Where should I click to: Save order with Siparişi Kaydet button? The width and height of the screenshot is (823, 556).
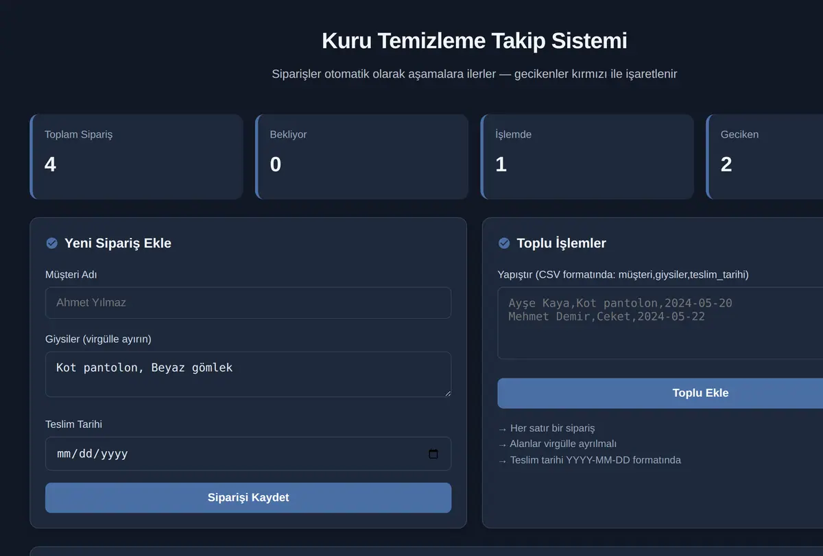[248, 498]
